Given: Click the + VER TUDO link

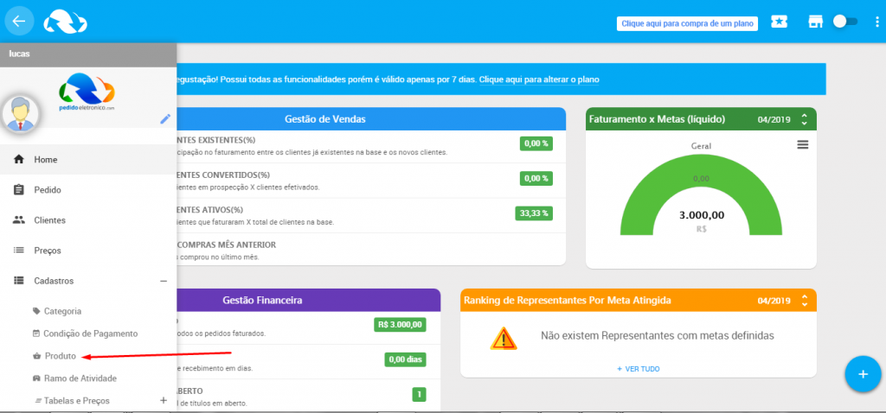Looking at the screenshot, I should pyautogui.click(x=639, y=369).
